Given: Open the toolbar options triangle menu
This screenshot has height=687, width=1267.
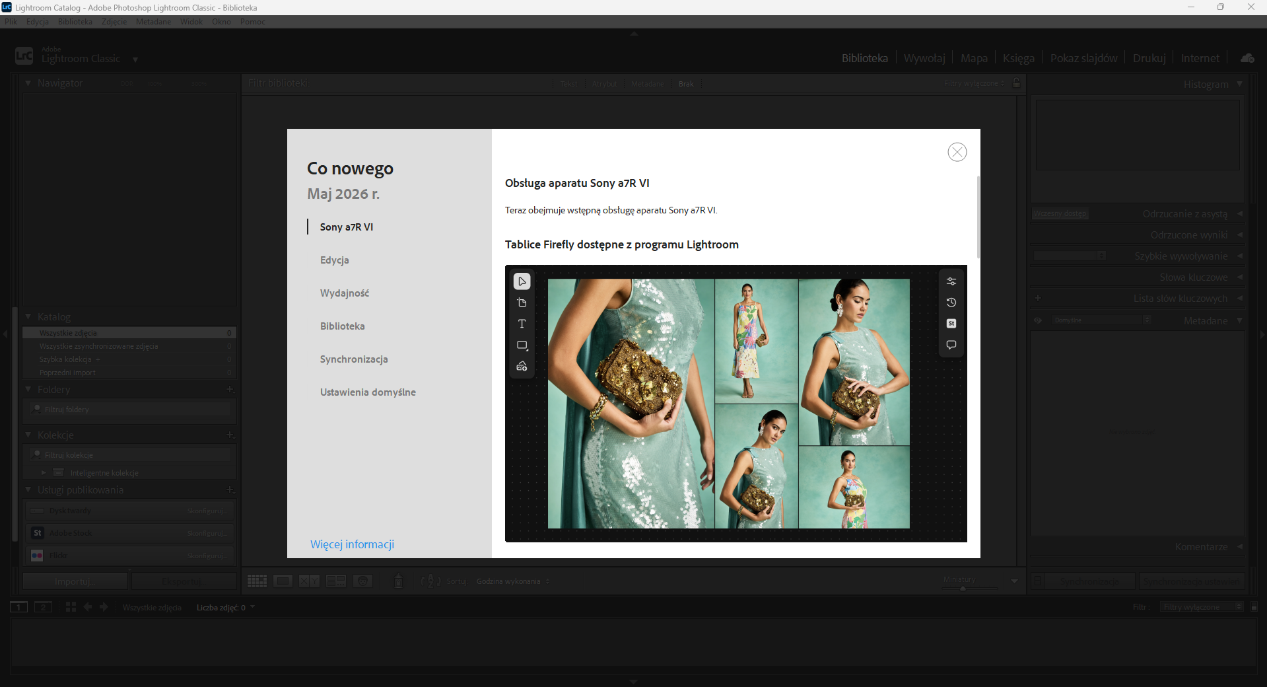Looking at the screenshot, I should click(1014, 581).
